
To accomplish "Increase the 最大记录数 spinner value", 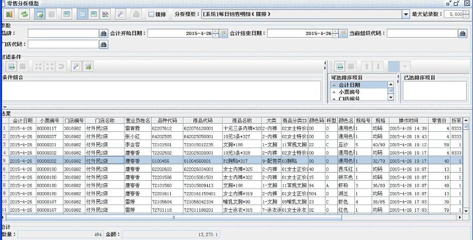I will (466, 12).
